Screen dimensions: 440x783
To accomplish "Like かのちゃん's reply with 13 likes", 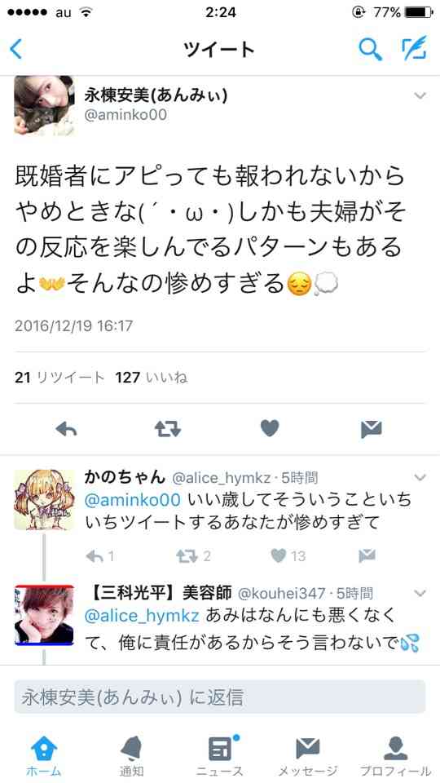I will click(288, 555).
